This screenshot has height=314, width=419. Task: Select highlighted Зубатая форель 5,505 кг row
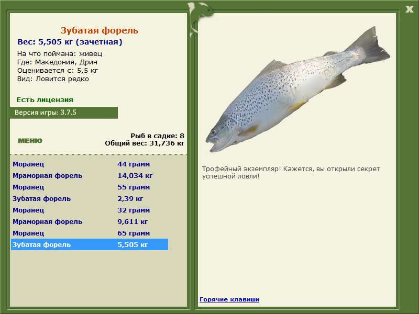[x=90, y=244]
